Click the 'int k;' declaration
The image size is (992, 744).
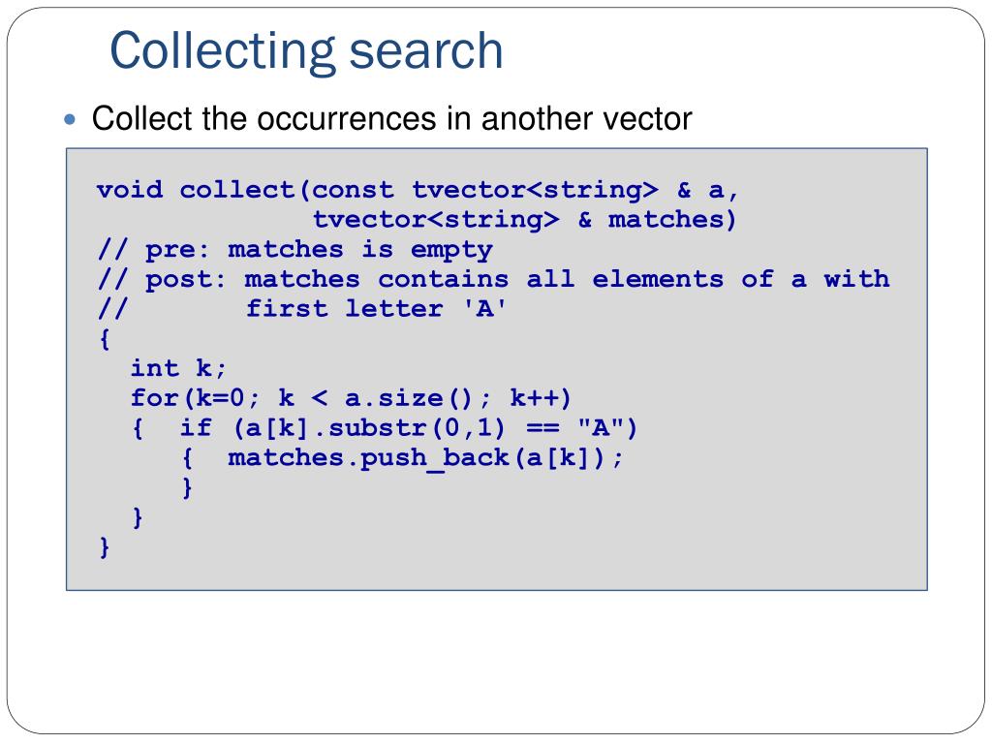[x=178, y=368]
